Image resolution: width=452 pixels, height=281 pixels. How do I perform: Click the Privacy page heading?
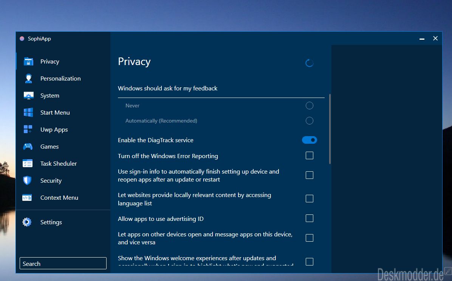[134, 62]
